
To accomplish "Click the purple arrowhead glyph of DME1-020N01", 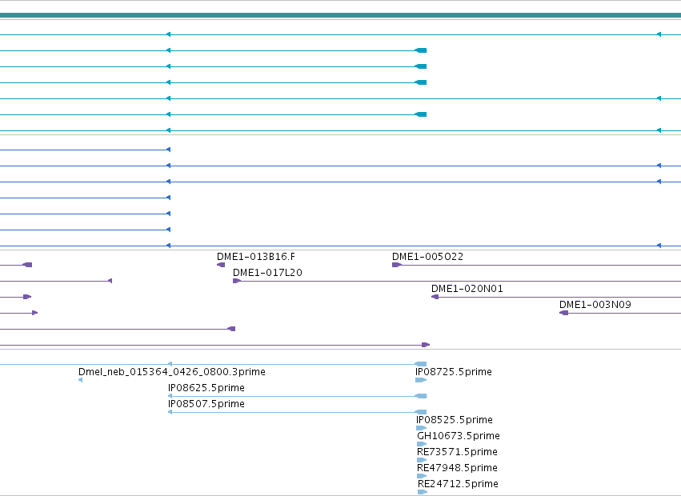I will coord(435,297).
